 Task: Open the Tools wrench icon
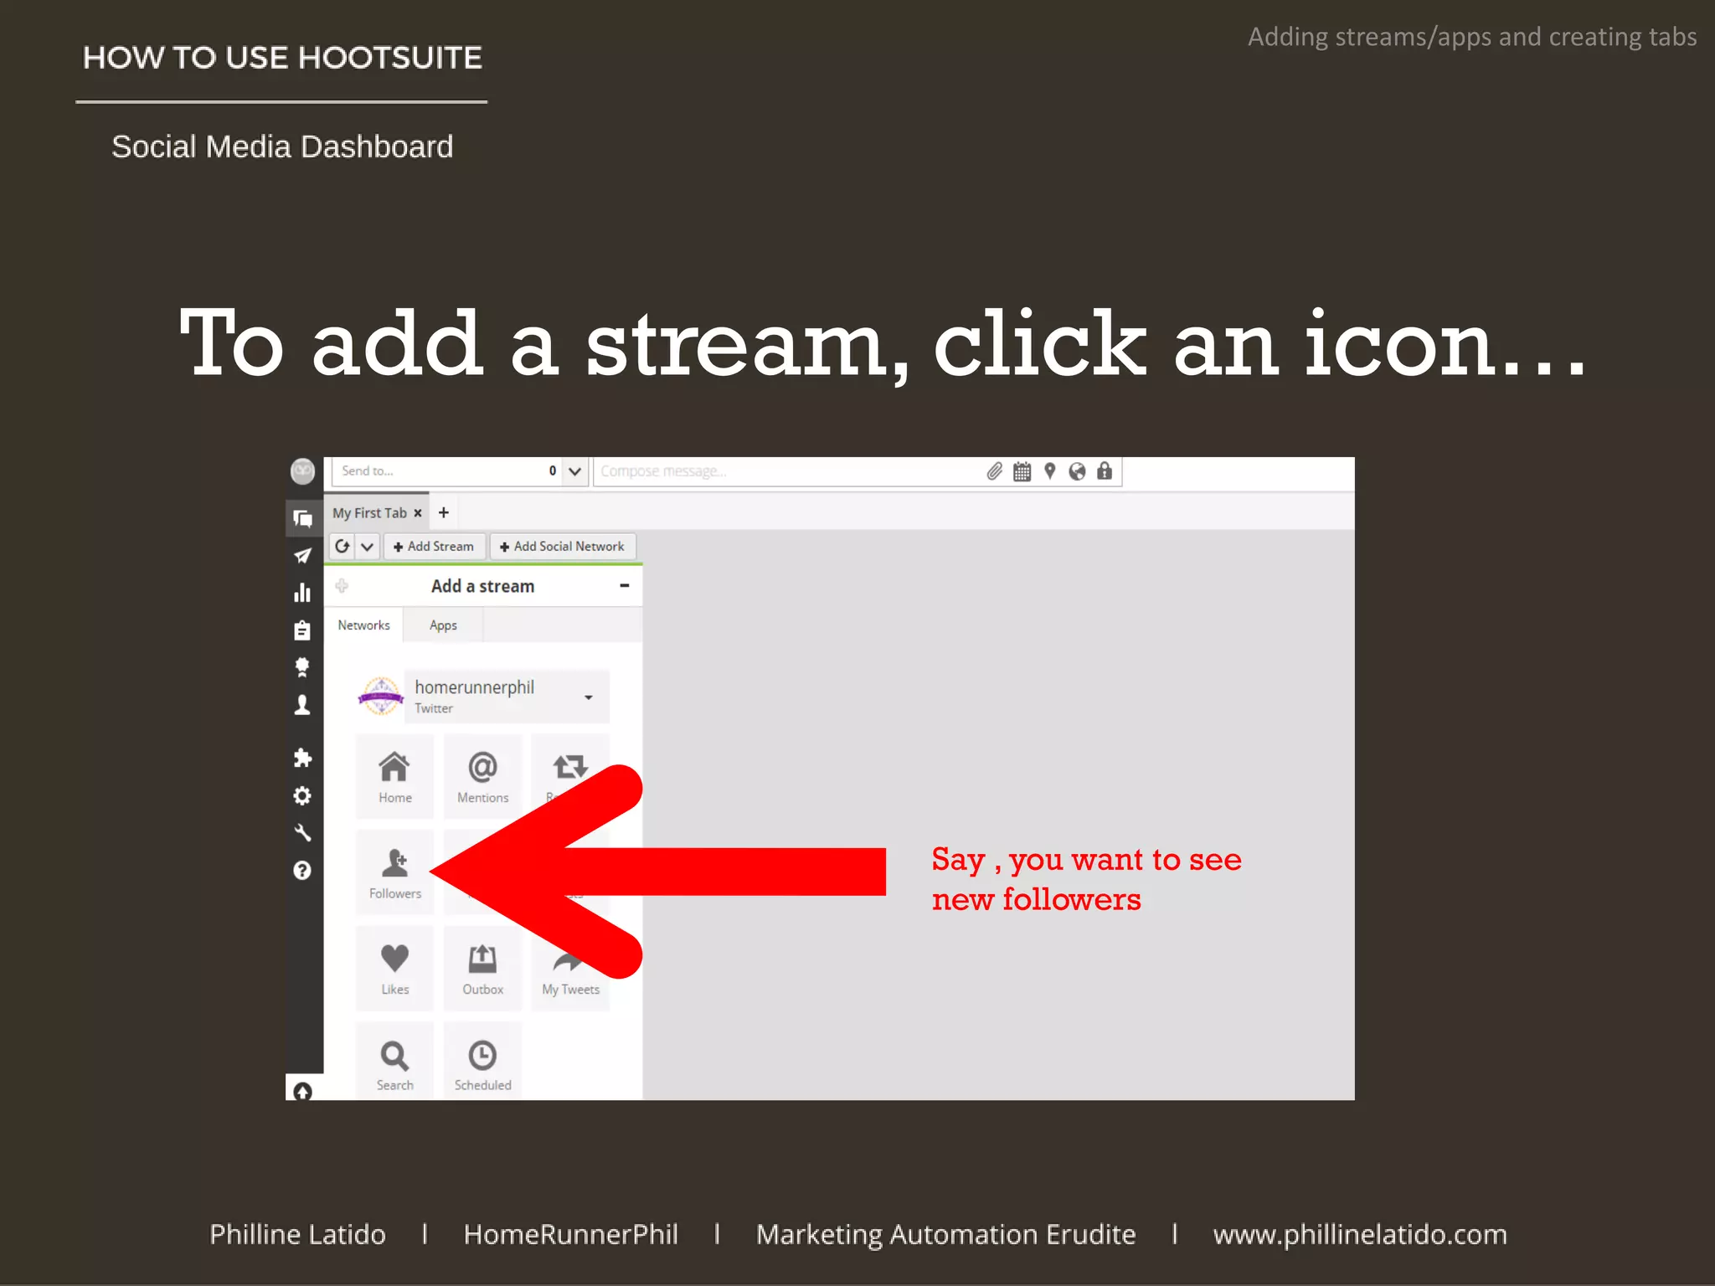tap(303, 833)
